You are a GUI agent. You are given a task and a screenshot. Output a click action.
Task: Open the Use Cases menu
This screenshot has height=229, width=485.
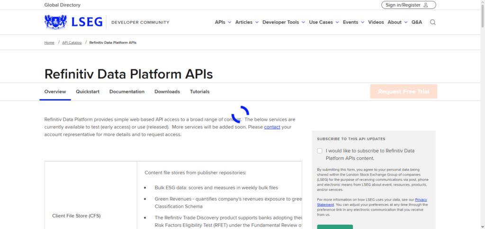(x=321, y=22)
